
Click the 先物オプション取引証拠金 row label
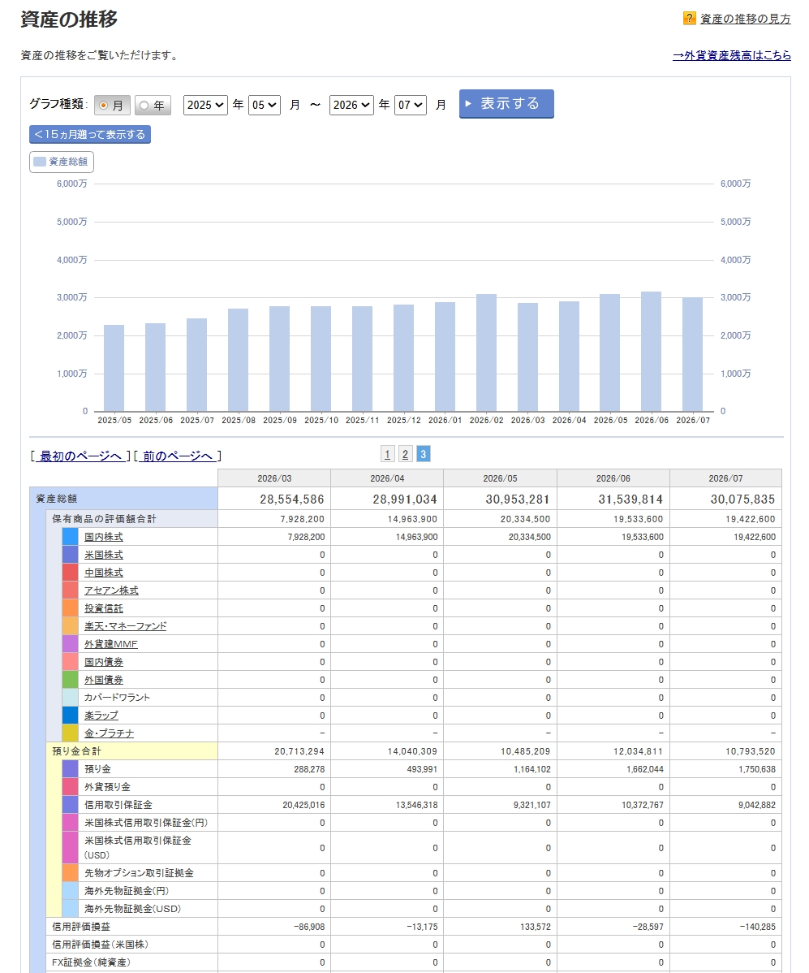point(139,873)
